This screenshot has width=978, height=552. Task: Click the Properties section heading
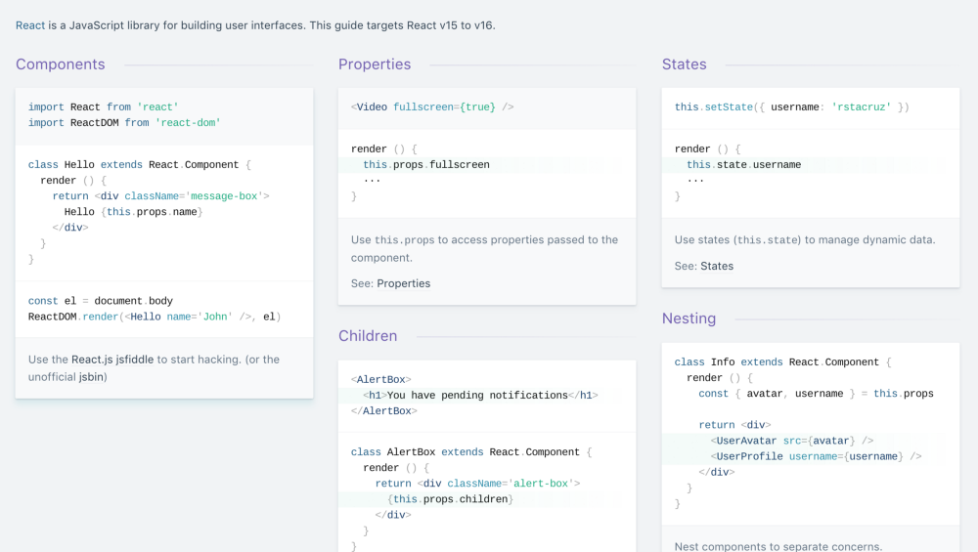[375, 64]
